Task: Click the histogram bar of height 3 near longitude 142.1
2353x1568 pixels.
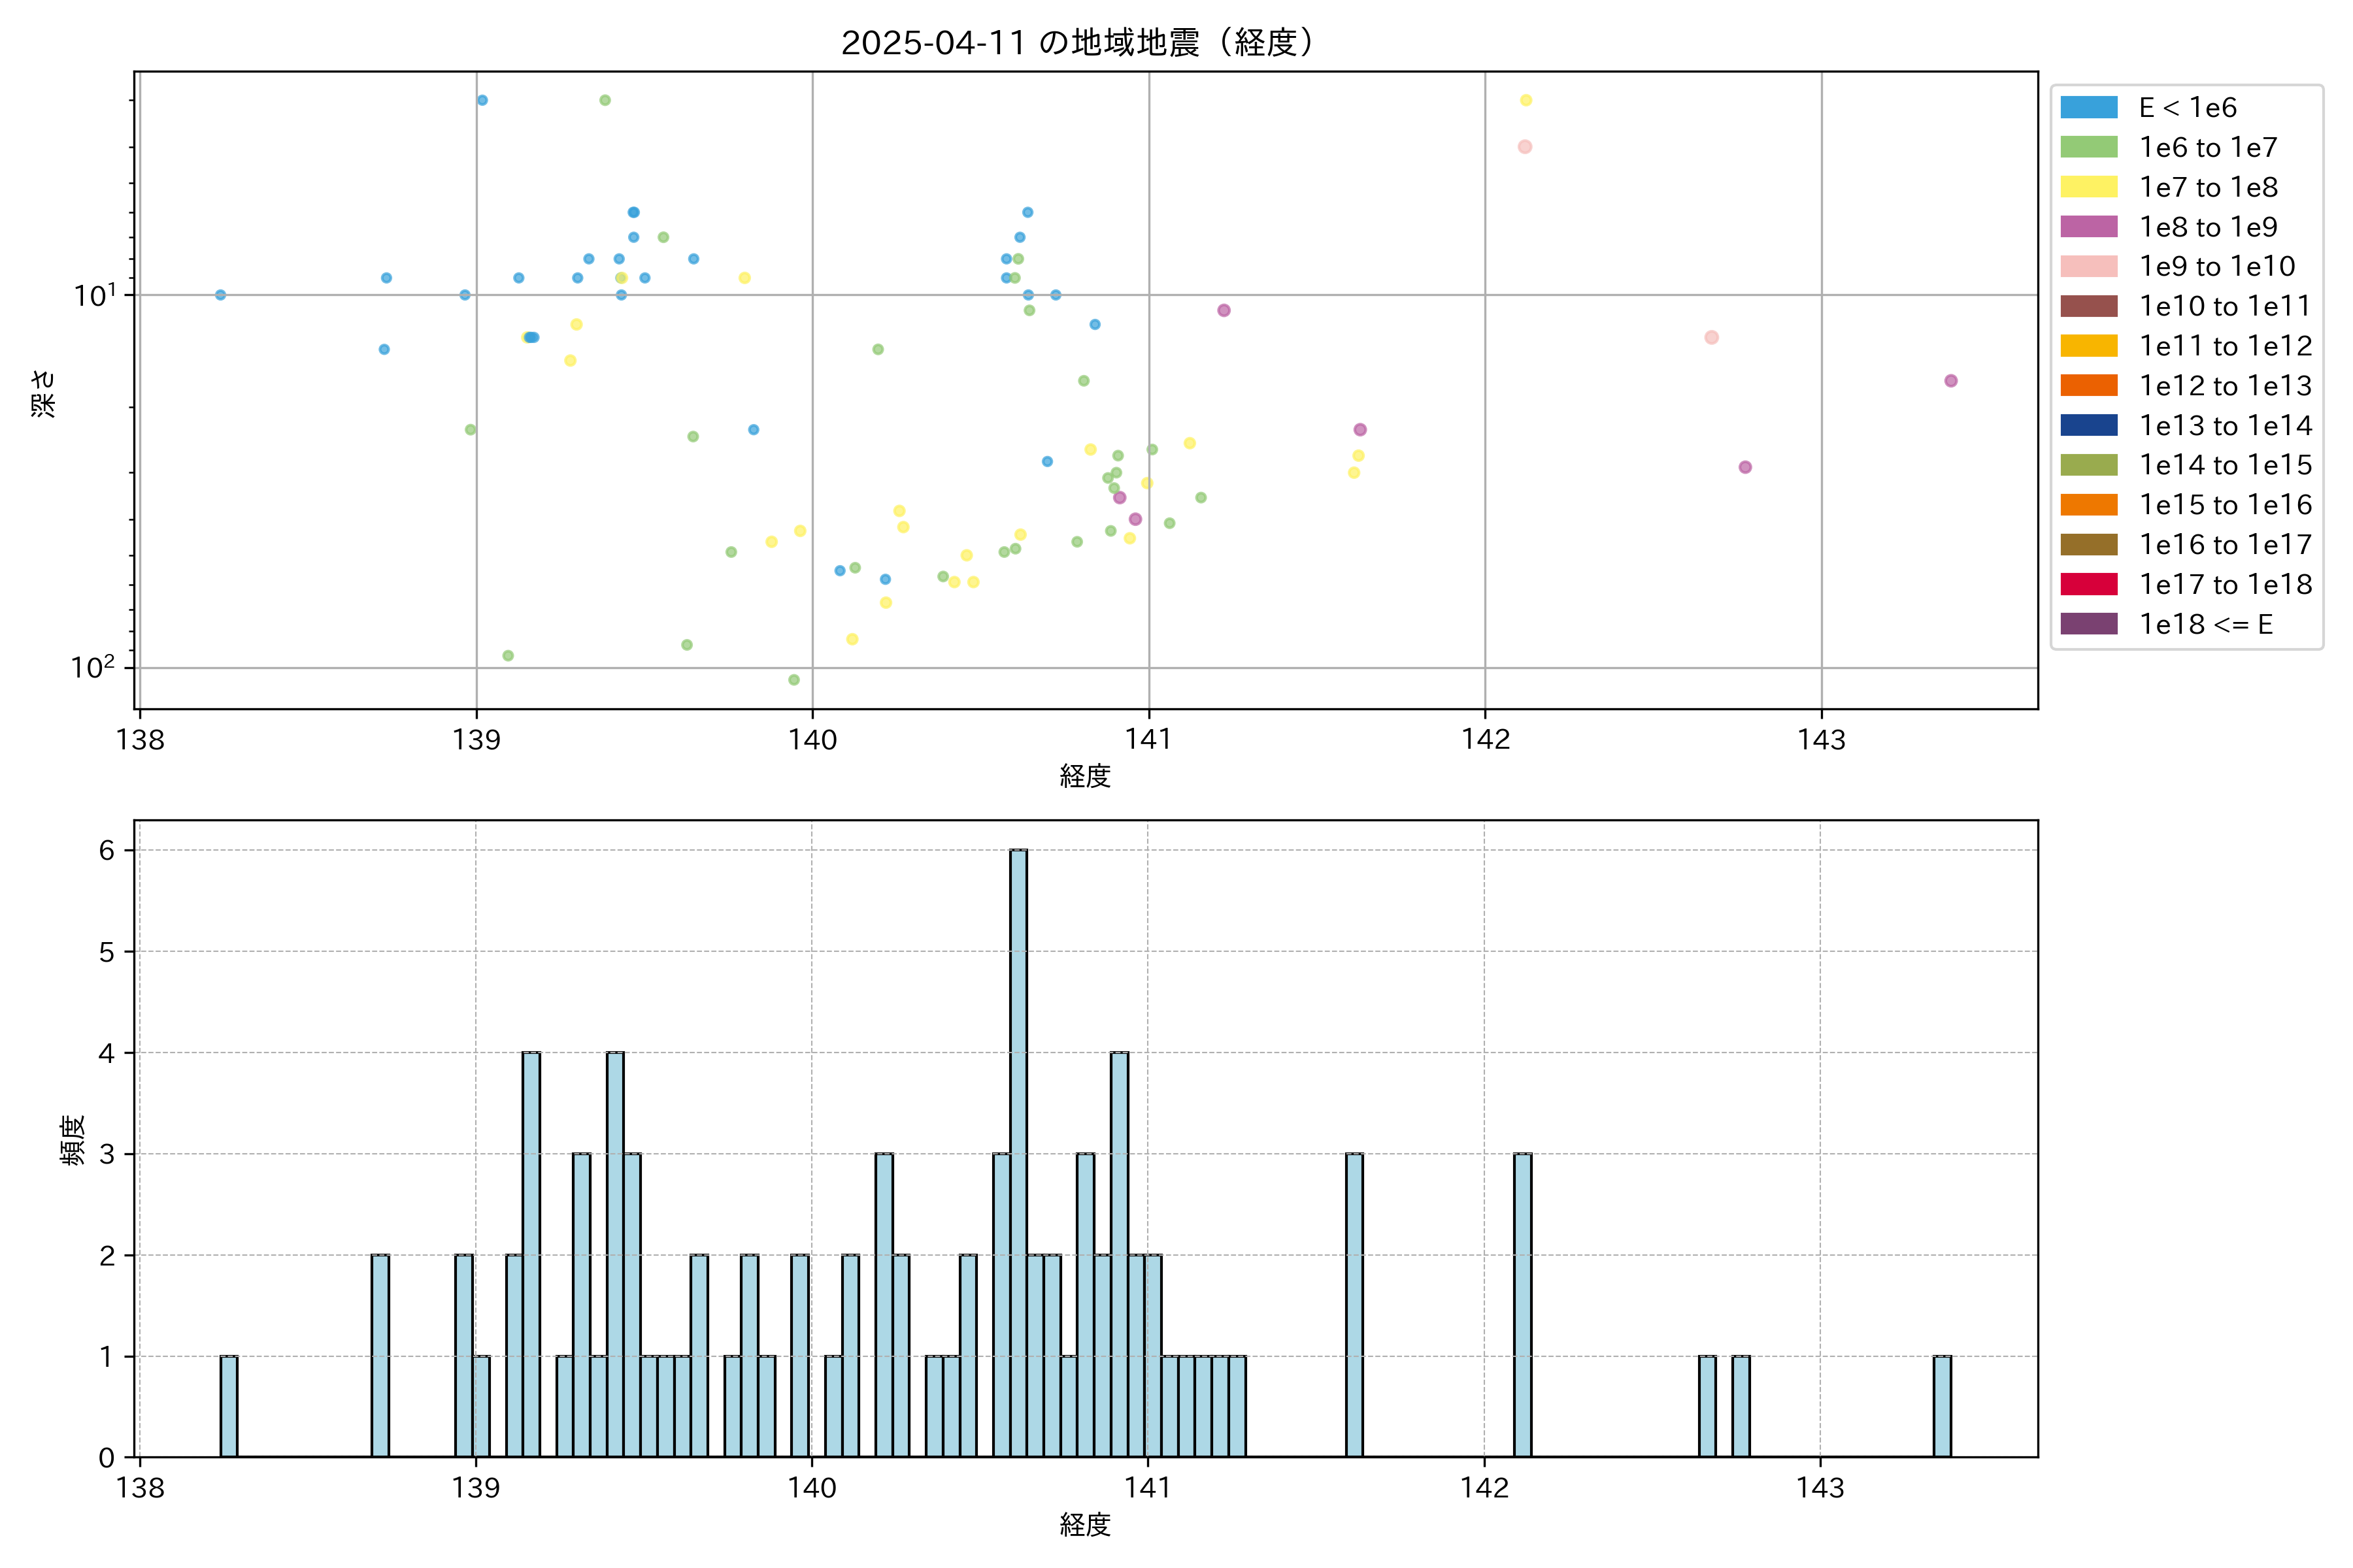Action: [x=1522, y=1304]
